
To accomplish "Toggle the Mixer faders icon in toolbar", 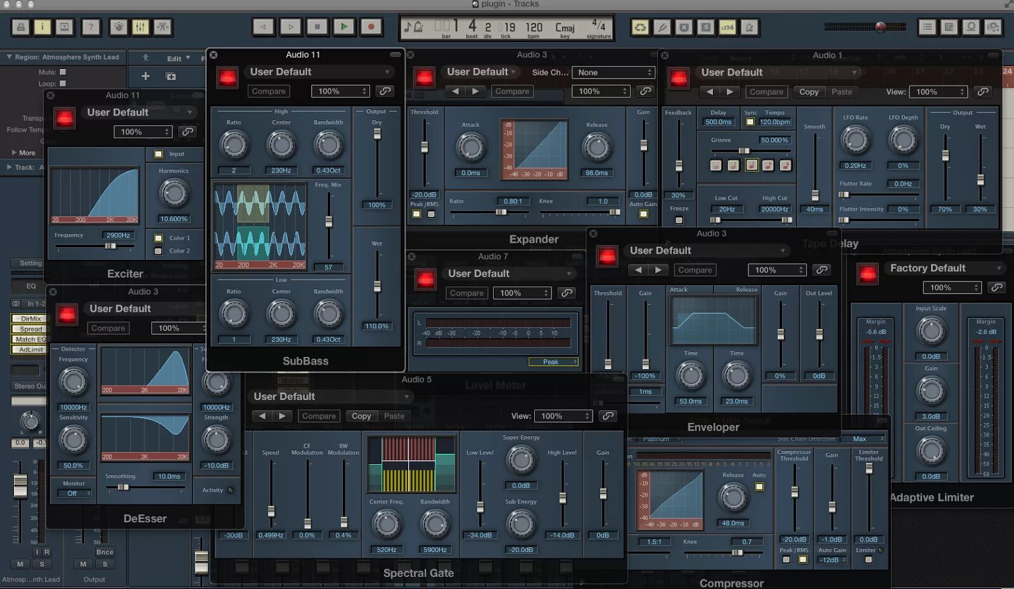I will click(141, 27).
